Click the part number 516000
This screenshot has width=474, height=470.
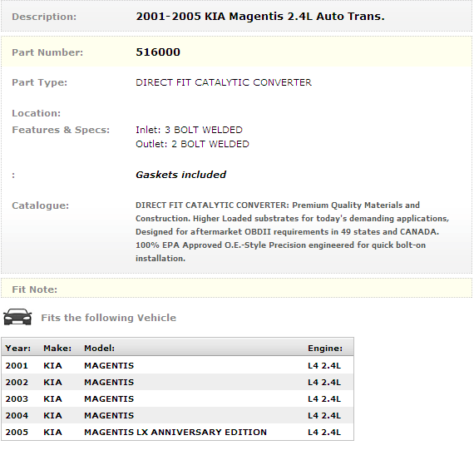(158, 52)
